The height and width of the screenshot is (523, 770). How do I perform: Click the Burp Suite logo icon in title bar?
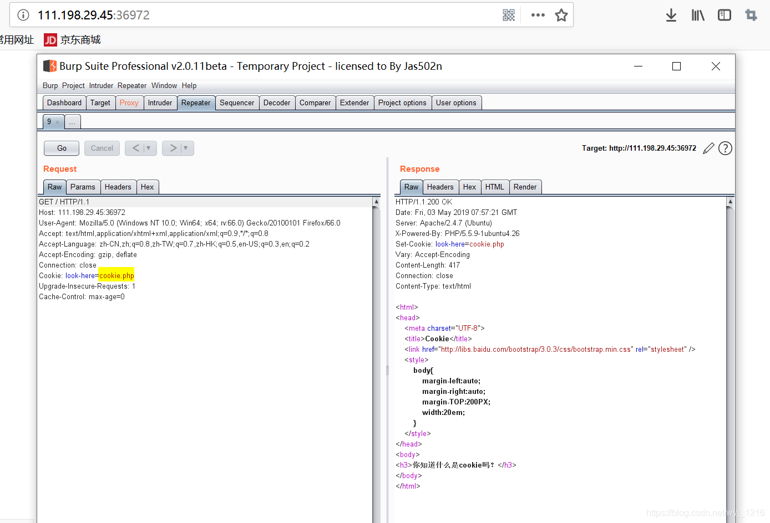tap(50, 66)
